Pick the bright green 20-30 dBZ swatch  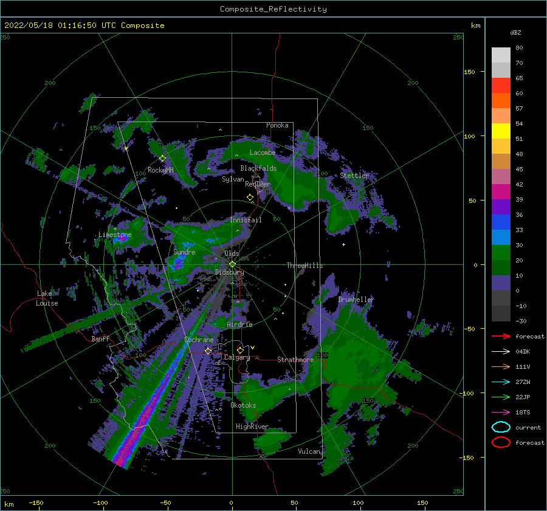click(x=501, y=253)
